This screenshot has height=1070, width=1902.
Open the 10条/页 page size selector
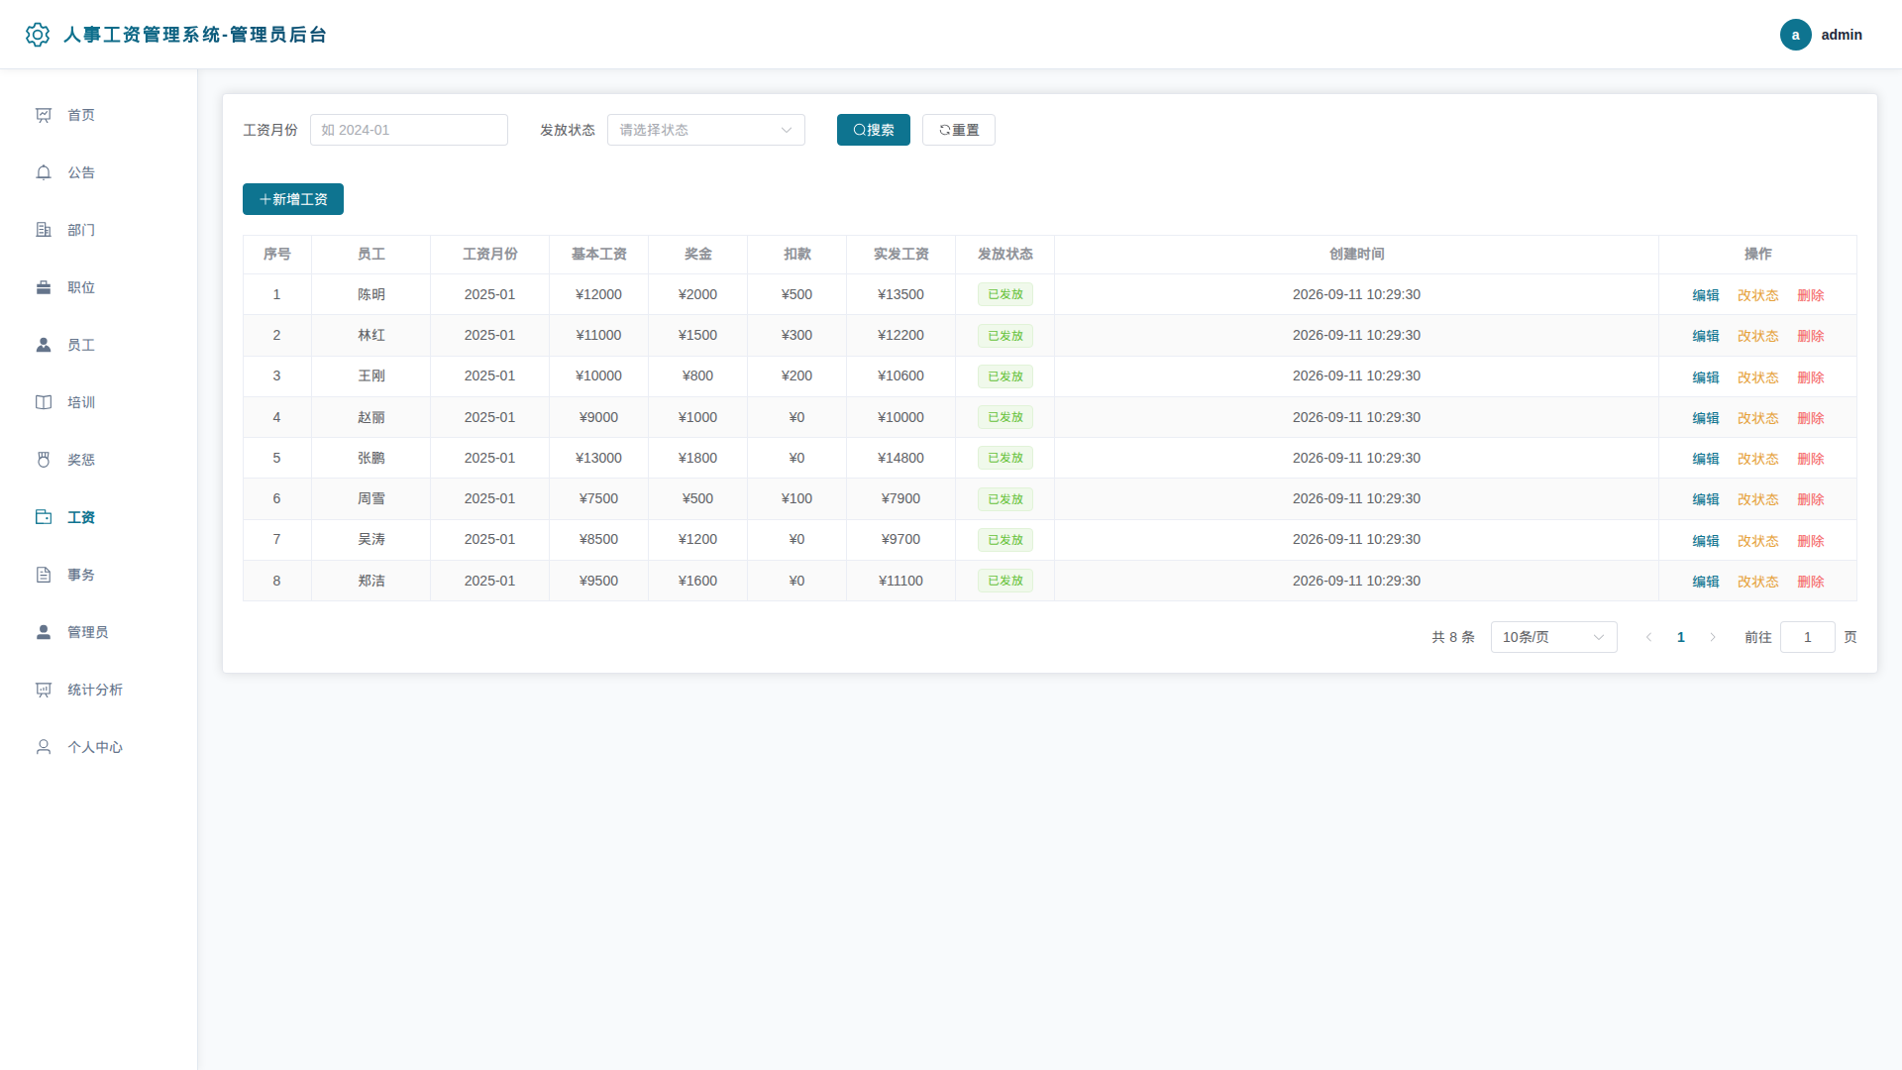pyautogui.click(x=1553, y=637)
